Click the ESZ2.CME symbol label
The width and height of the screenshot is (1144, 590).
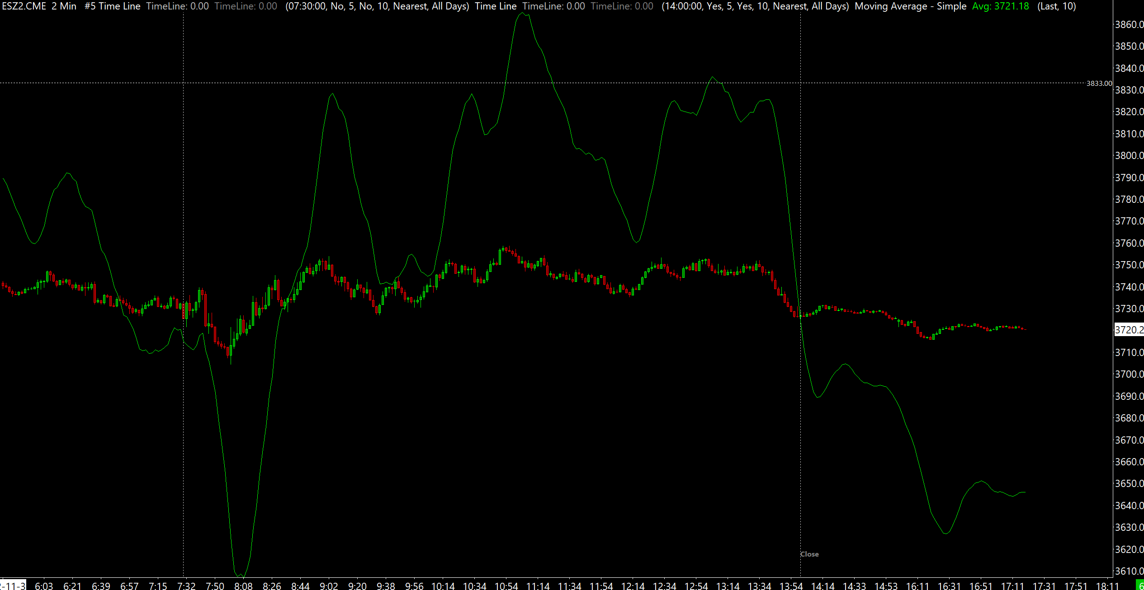pyautogui.click(x=24, y=6)
